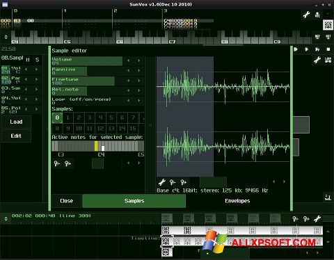Select the 03.Sam controller row
Screen dimensions: 334x260
(x=21, y=90)
